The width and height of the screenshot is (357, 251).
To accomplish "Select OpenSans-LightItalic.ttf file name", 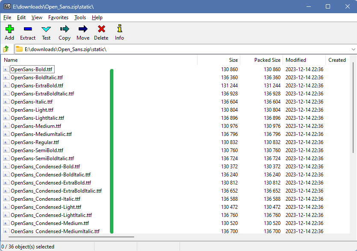I will click(x=37, y=118).
